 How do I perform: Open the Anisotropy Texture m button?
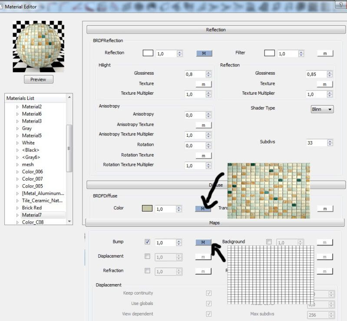[204, 125]
